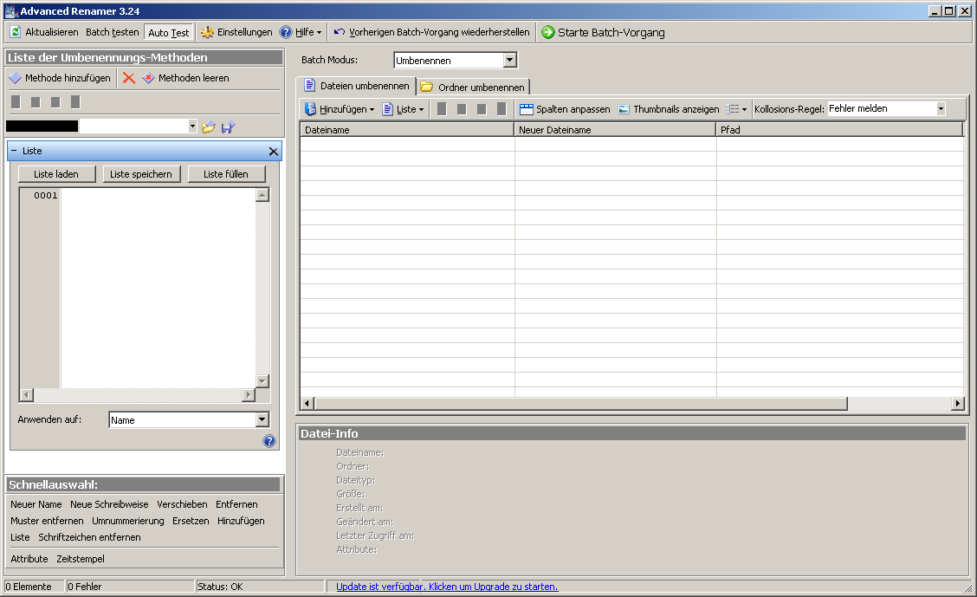Open the Hilfe dropdown menu
The width and height of the screenshot is (977, 597).
point(301,32)
